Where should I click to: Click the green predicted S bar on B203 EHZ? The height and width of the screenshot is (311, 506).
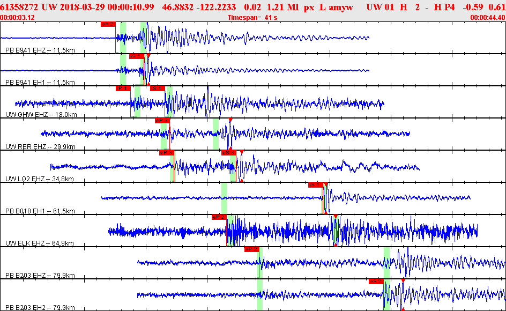pos(386,263)
